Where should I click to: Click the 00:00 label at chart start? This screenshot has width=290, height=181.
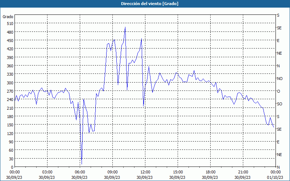14,172
